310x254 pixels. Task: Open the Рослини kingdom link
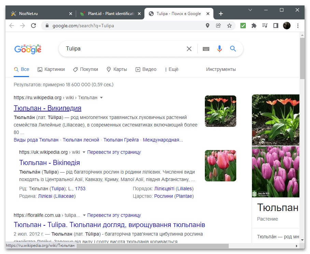coord(164,196)
